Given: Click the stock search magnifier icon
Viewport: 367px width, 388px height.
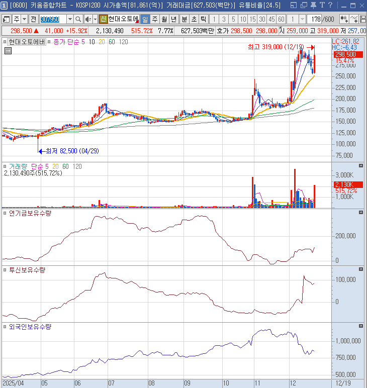Looking at the screenshot, I should 78,19.
